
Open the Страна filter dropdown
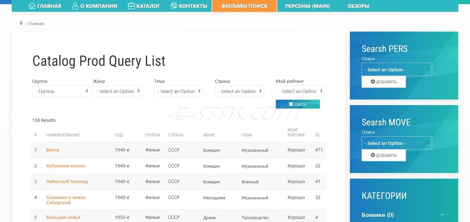pos(239,91)
